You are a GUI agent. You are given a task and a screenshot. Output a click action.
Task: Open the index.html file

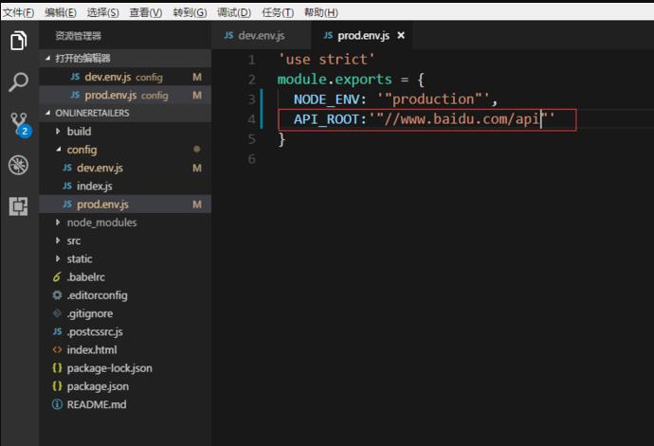[125, 350]
